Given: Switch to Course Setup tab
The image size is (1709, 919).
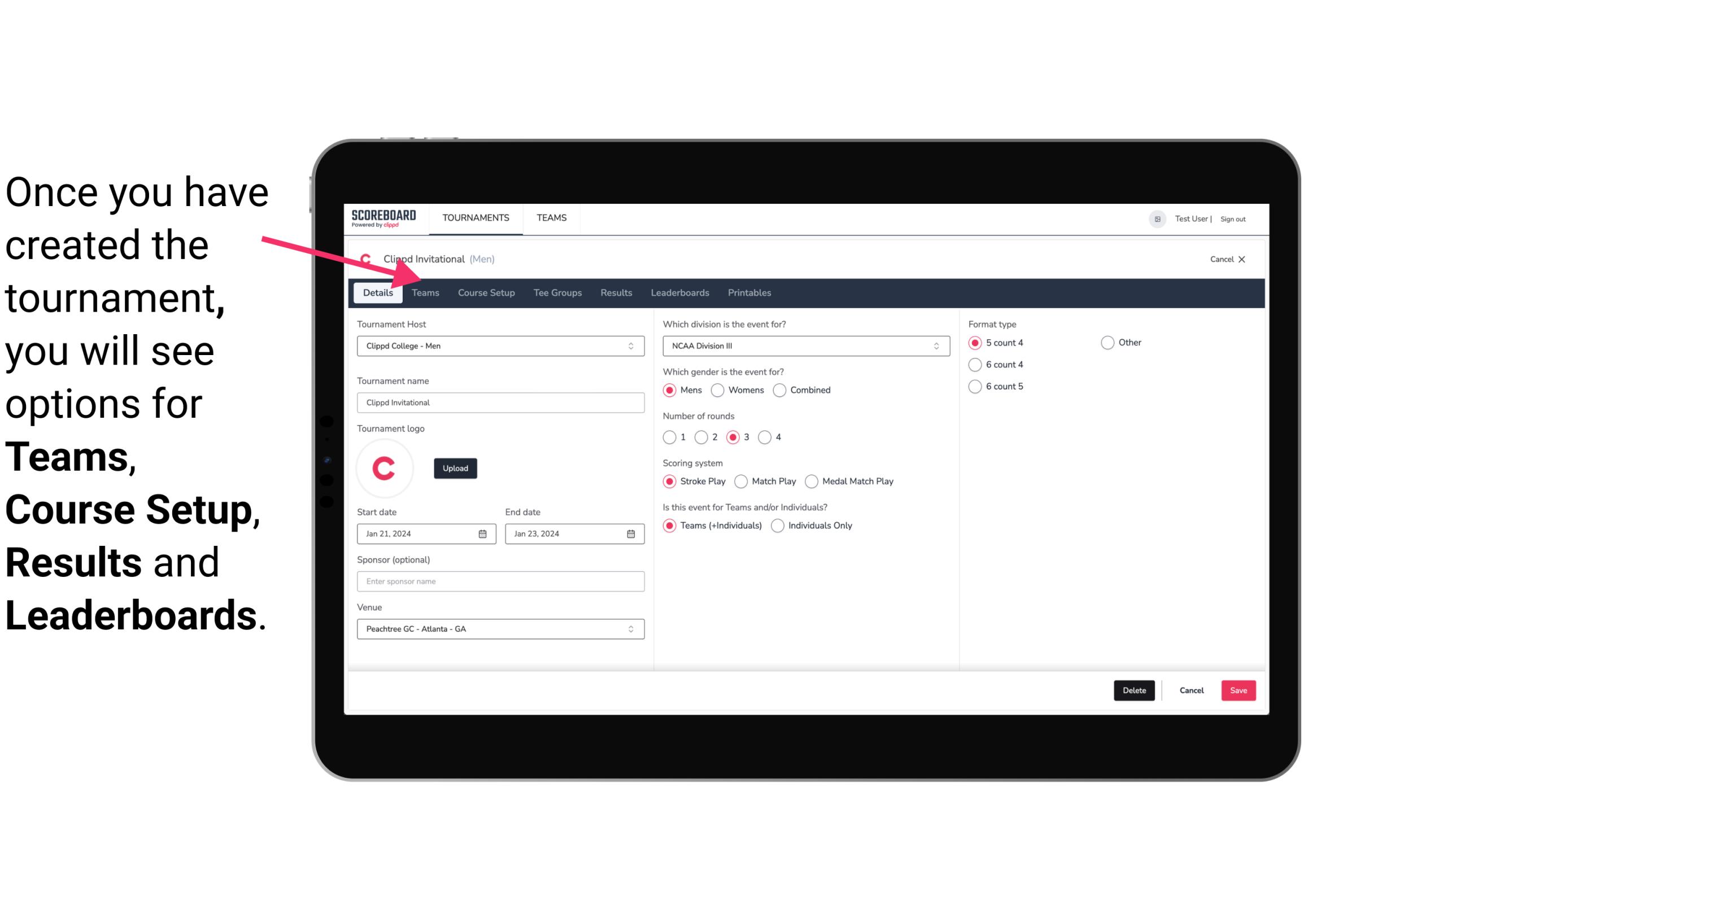Looking at the screenshot, I should point(486,292).
